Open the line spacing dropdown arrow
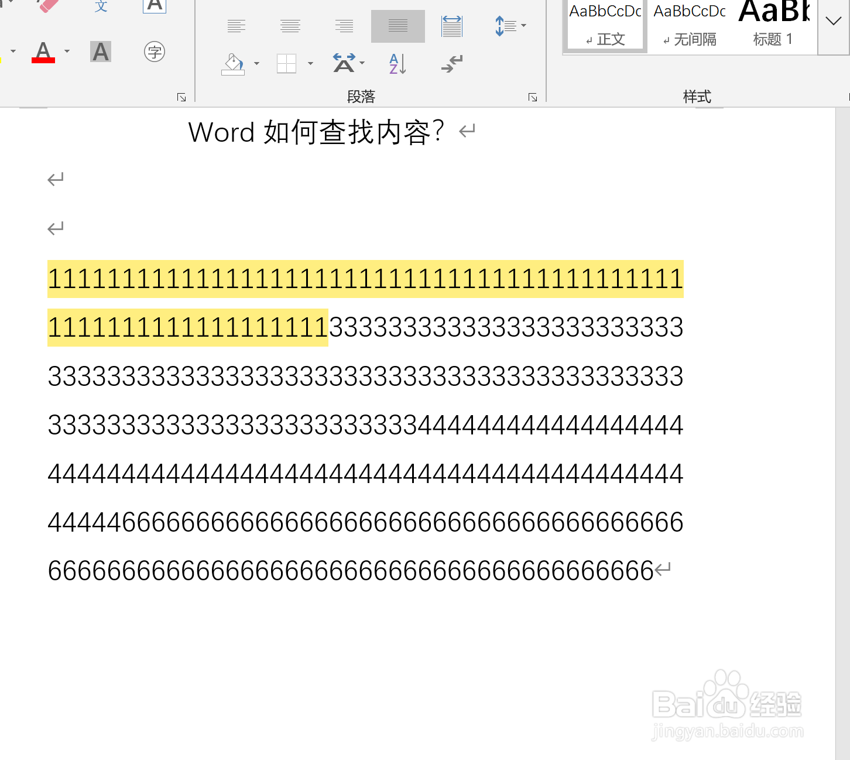This screenshot has width=850, height=760. (523, 26)
